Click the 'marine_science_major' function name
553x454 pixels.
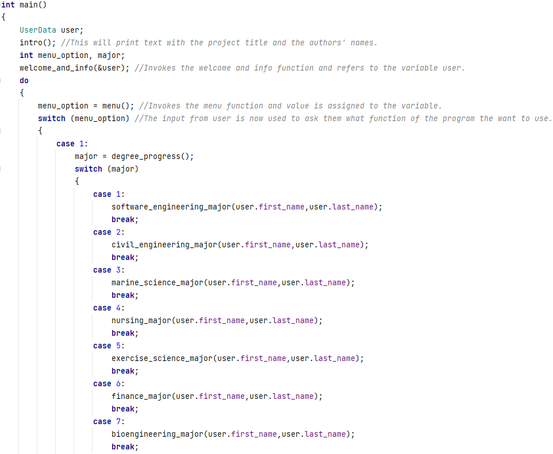[x=158, y=283]
